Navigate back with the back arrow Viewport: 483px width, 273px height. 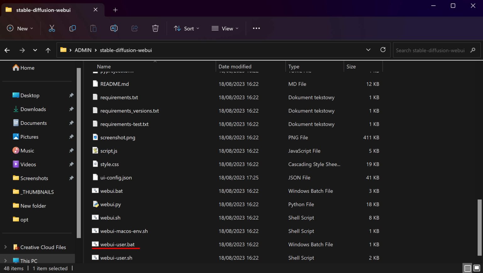pyautogui.click(x=7, y=50)
